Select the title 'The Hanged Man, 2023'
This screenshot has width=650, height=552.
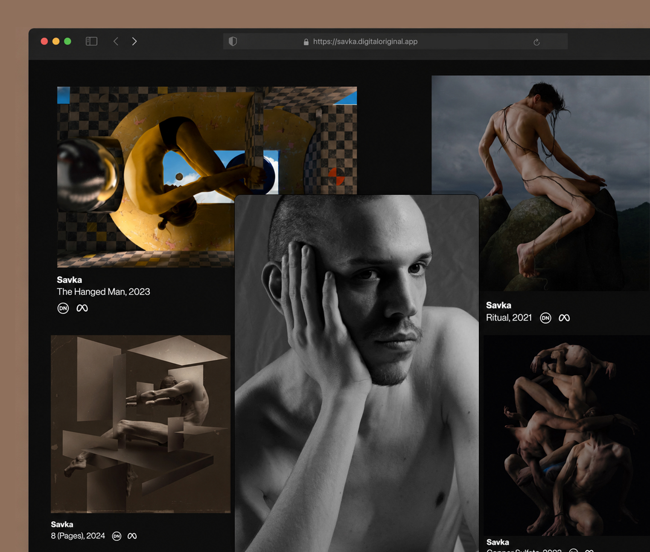(103, 292)
